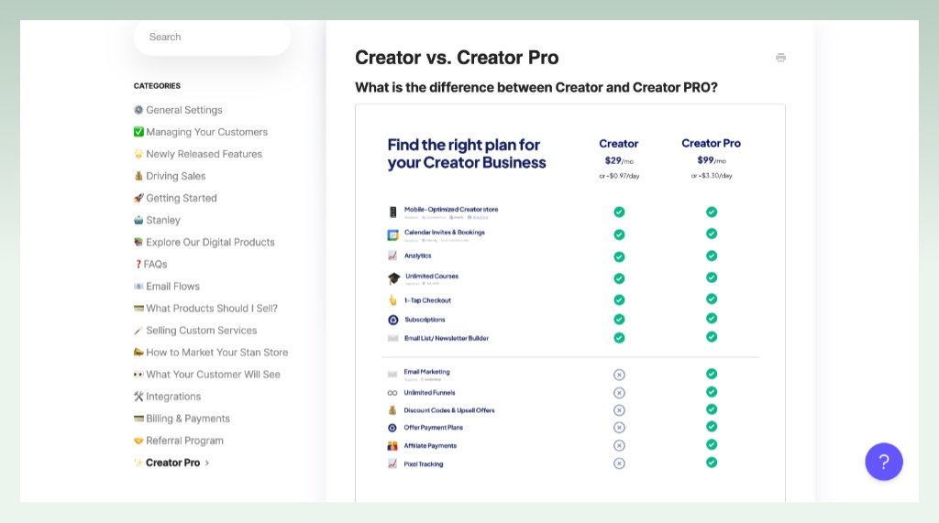Click the rocket icon for Getting Started
939x523 pixels.
tap(138, 198)
